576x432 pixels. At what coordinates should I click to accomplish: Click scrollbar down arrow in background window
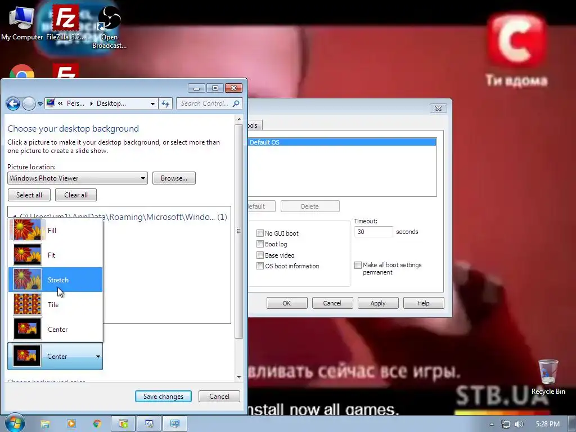pyautogui.click(x=238, y=377)
